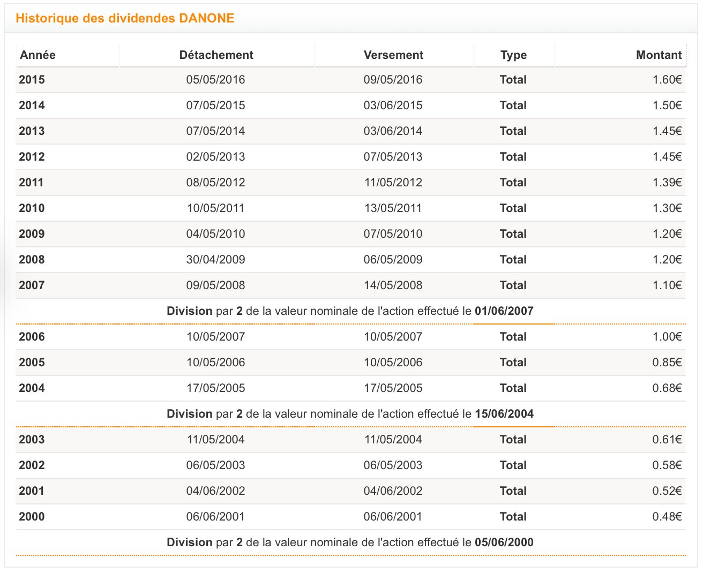The height and width of the screenshot is (573, 703).
Task: Click the 0.48€ amount for 2000
Action: (x=667, y=517)
